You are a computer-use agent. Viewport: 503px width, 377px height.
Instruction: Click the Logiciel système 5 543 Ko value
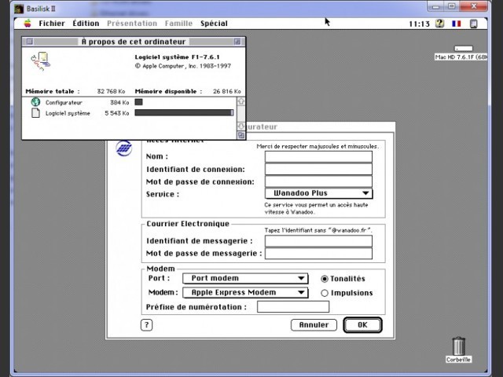point(117,113)
